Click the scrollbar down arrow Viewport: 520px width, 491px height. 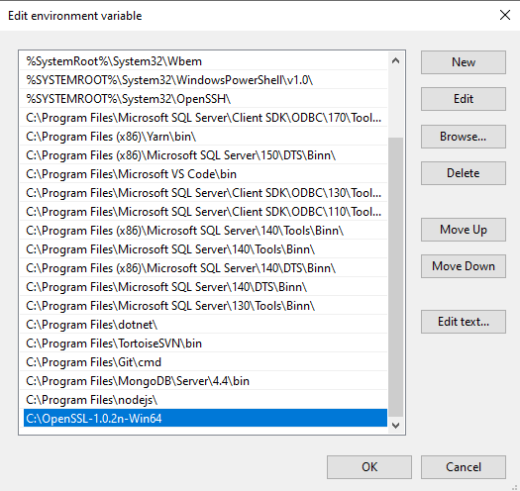click(x=395, y=425)
